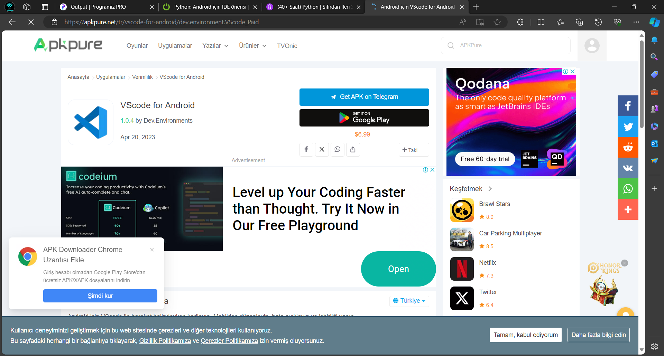Open the Favorites list icon
The width and height of the screenshot is (664, 356).
[x=560, y=22]
